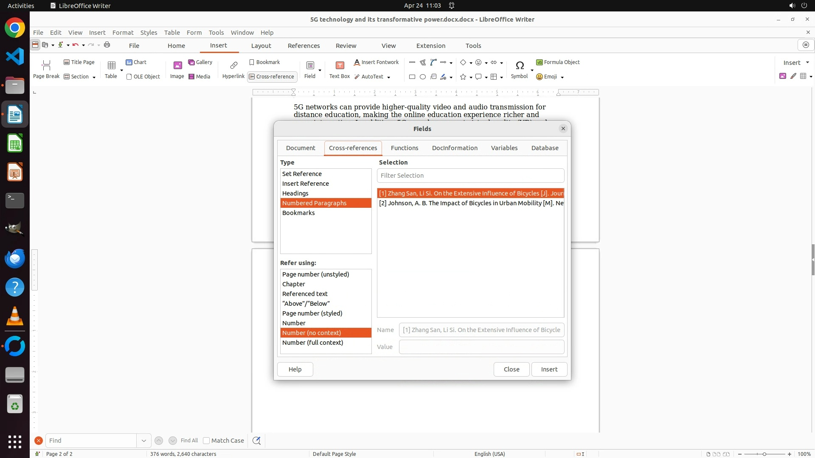The image size is (815, 458).
Task: Select the Bookmarks type entry
Action: pyautogui.click(x=298, y=213)
